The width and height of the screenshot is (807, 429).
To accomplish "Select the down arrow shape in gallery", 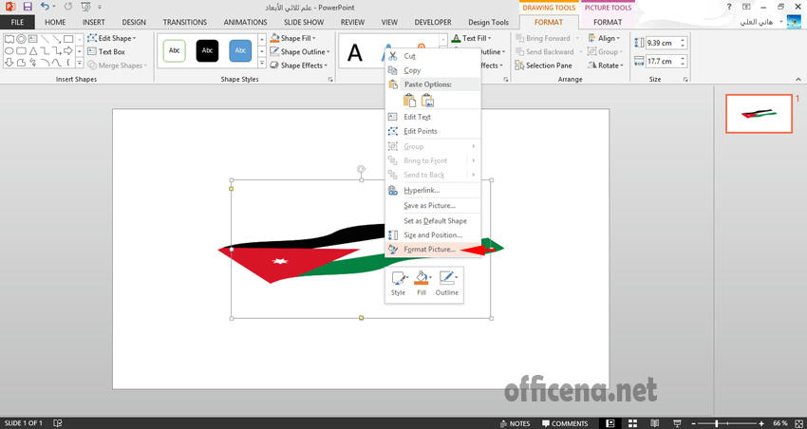I will coord(9,63).
